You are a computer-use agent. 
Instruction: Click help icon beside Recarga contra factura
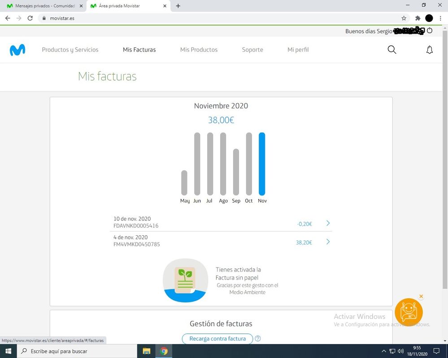pyautogui.click(x=258, y=339)
